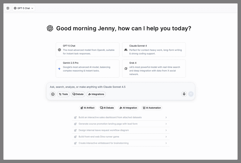Click the Gemini sparkle icon
The height and width of the screenshot is (163, 241).
59,69
